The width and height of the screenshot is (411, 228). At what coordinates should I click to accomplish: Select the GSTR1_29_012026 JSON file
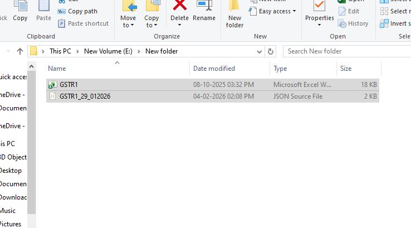[x=85, y=96]
